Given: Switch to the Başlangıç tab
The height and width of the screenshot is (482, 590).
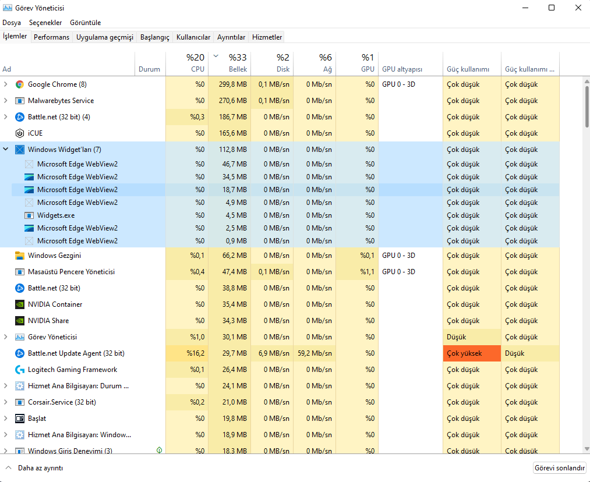Looking at the screenshot, I should click(155, 37).
